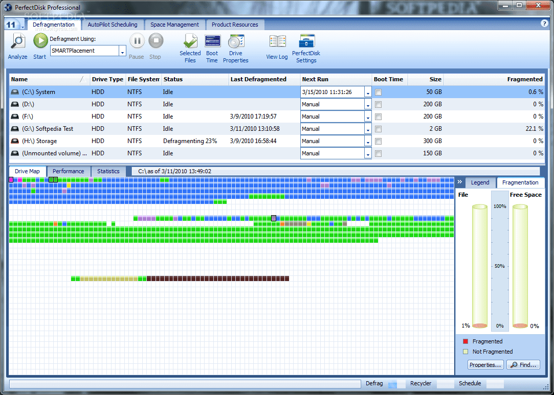Select the '22.1 %' fragmented value
This screenshot has width=554, height=395.
pyautogui.click(x=534, y=129)
